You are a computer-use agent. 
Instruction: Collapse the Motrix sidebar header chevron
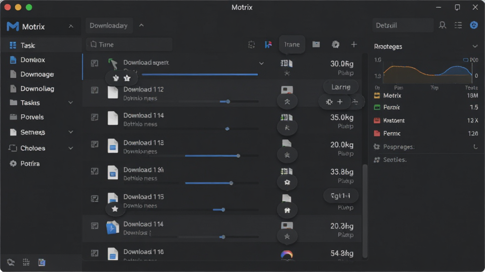(71, 26)
